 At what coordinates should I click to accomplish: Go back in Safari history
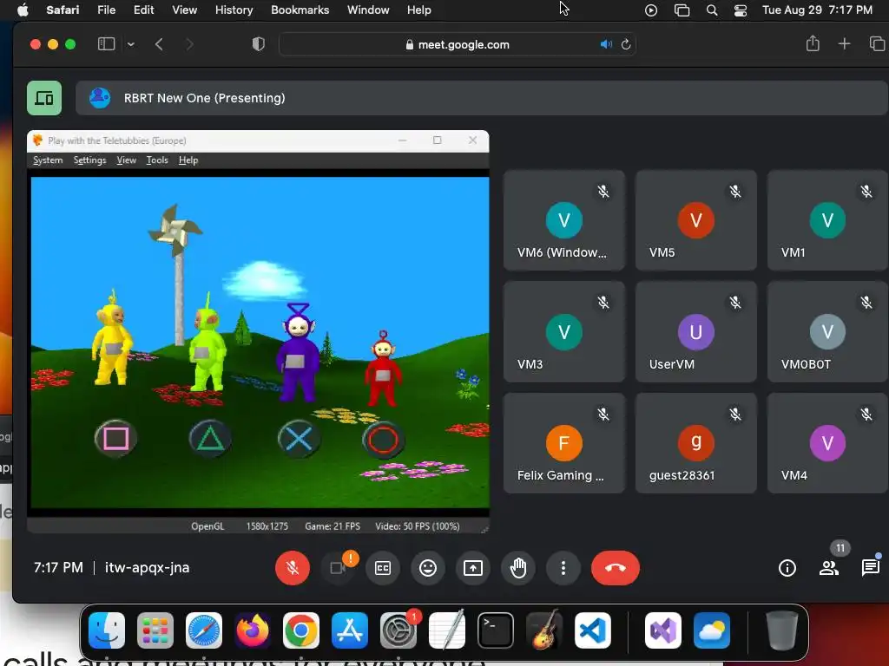(x=160, y=44)
